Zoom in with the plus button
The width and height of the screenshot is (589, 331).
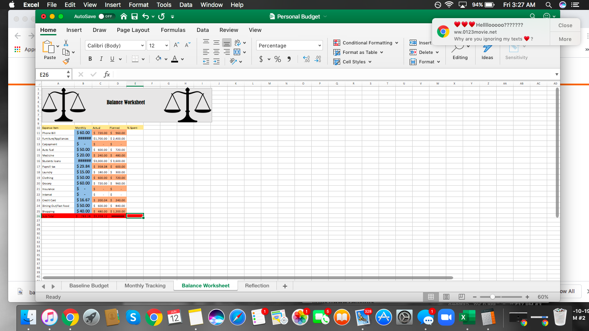click(x=527, y=297)
